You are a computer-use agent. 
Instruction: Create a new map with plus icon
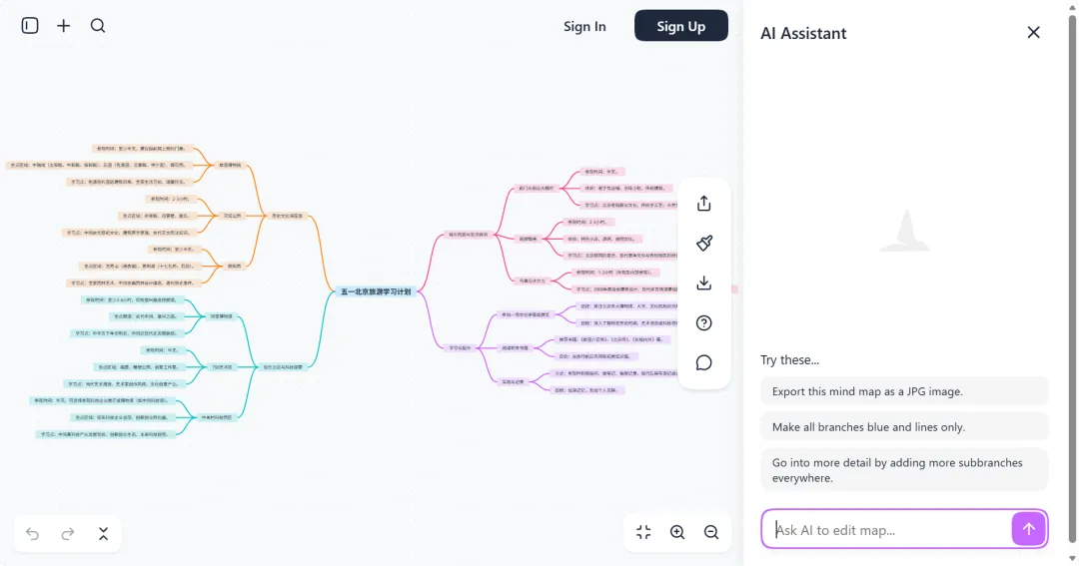(x=63, y=26)
